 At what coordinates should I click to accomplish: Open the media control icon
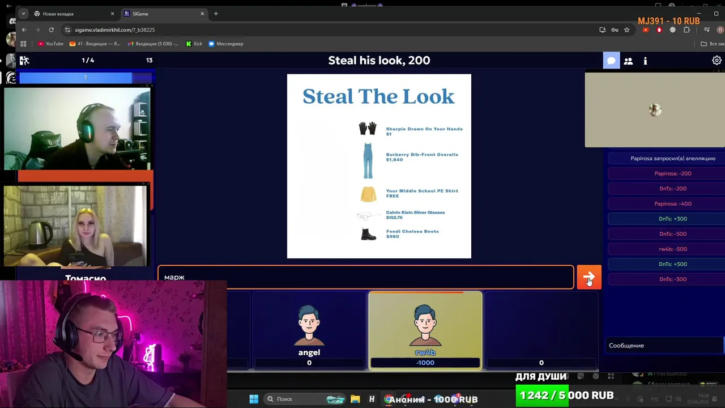pos(707,29)
